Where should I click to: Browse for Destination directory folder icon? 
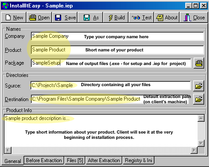tap(198, 99)
